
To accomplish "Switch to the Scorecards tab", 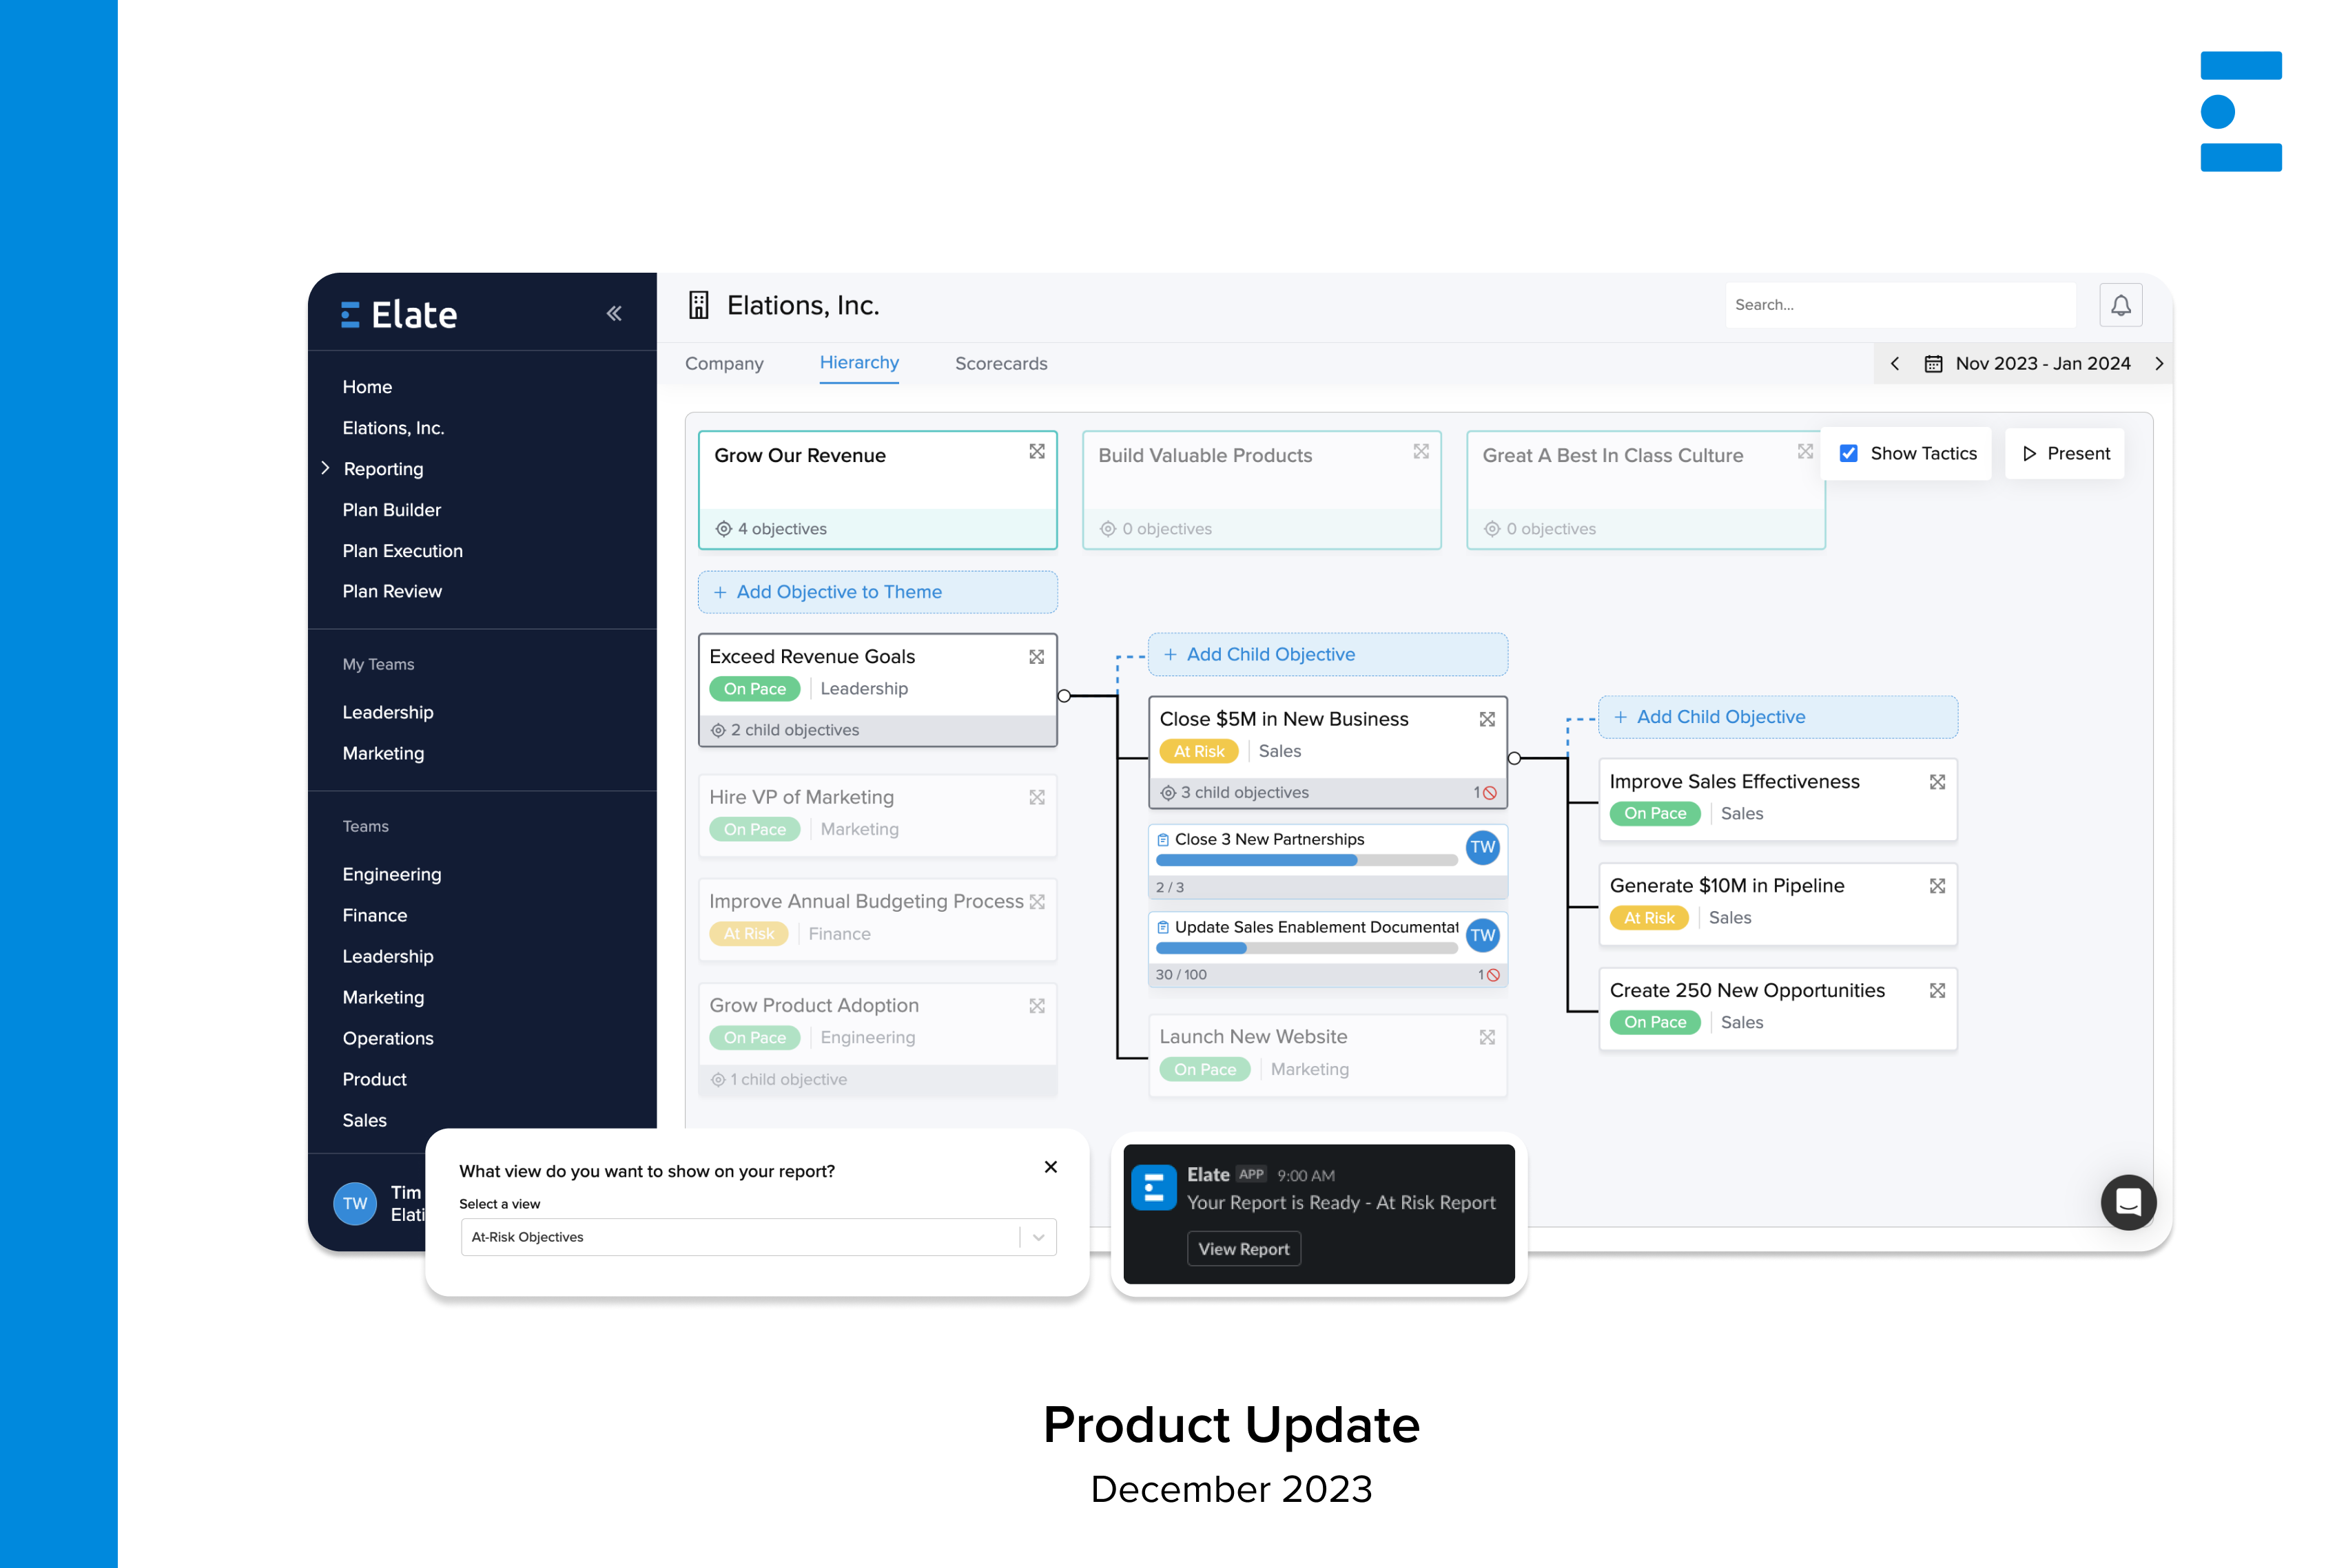I will coord(1000,364).
